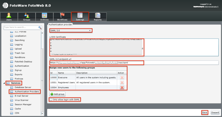222x117 pixels.
Task: Open the Workflows flag icon
Action: click(x=62, y=16)
